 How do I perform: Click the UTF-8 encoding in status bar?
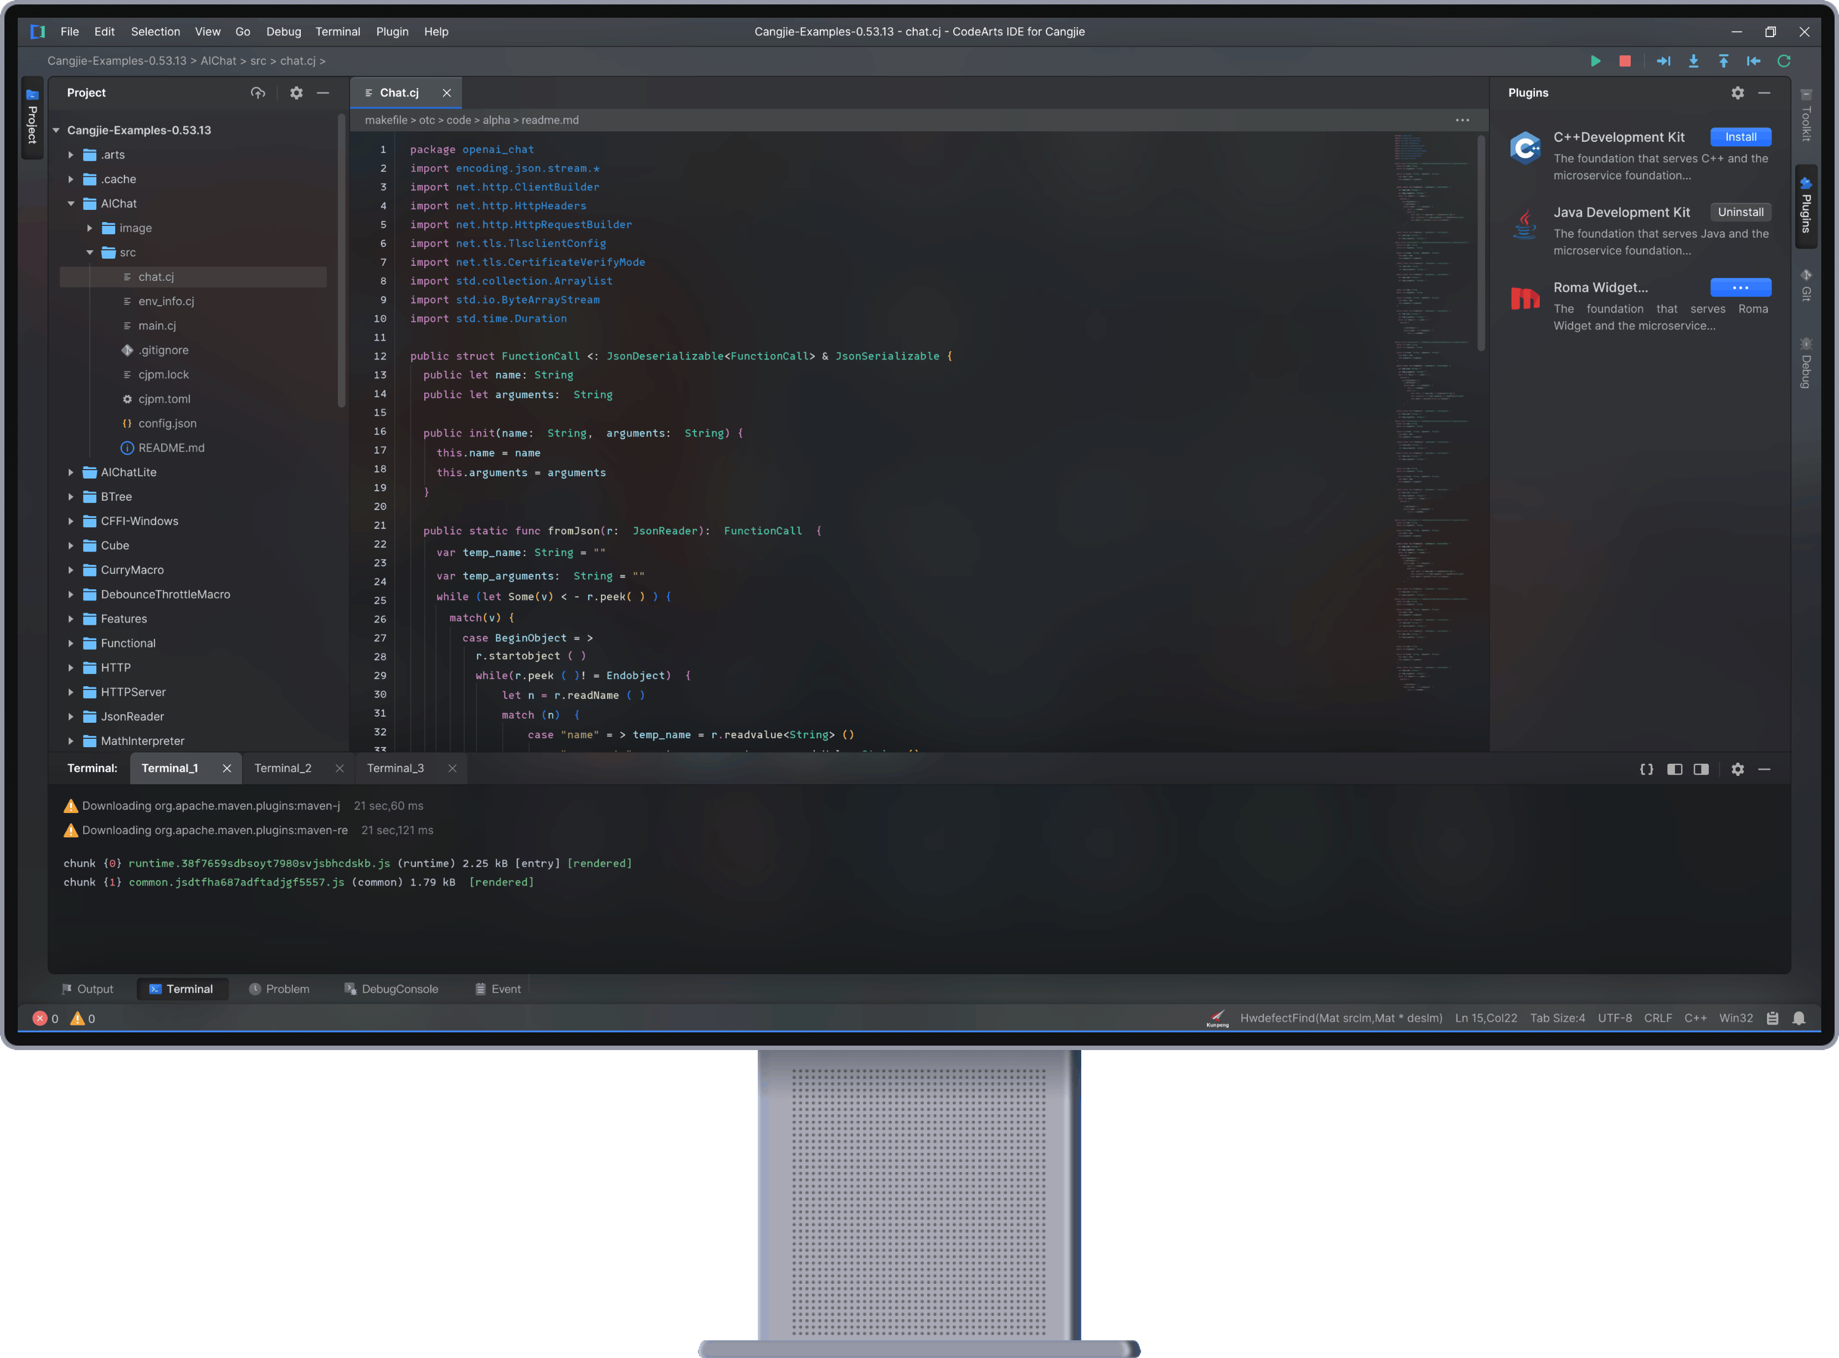[1615, 1018]
